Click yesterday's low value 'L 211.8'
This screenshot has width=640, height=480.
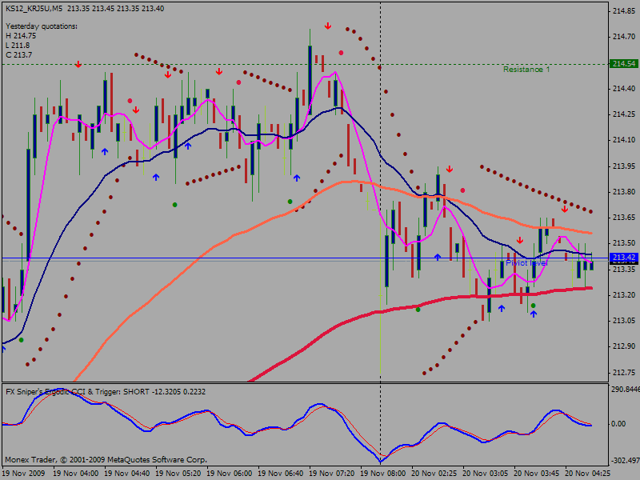coord(18,46)
